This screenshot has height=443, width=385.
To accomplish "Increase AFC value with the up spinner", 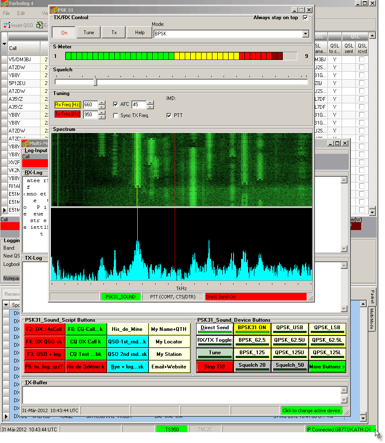I will (151, 103).
